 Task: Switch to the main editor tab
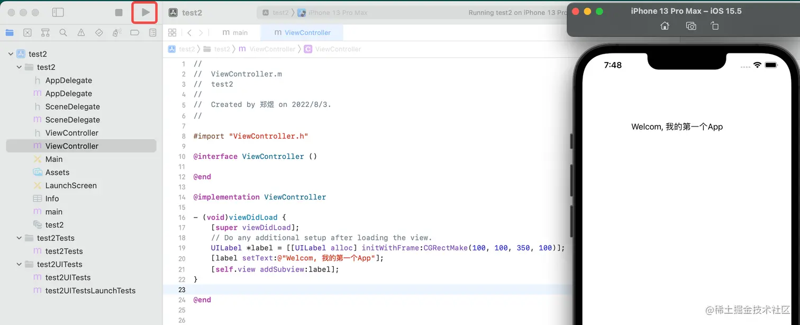tap(235, 33)
